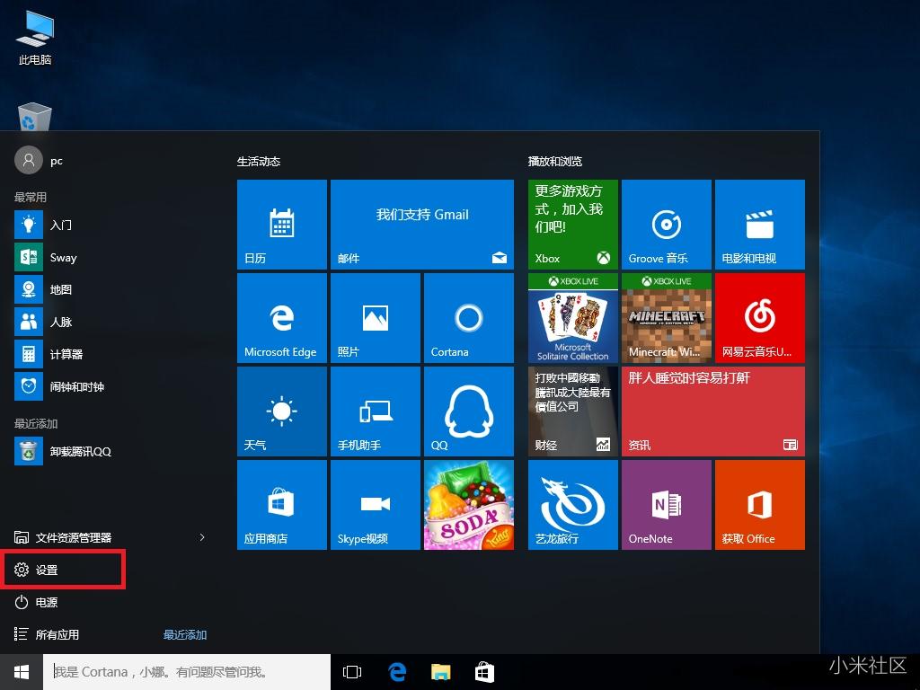
Task: Open 设置 from the Start menu
Action: (56, 569)
